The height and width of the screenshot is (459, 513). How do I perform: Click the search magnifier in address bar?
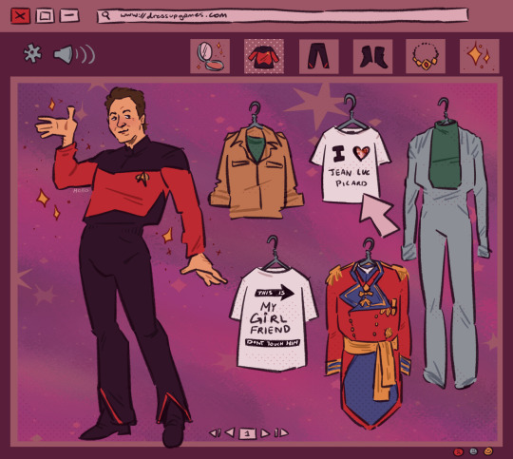point(105,15)
